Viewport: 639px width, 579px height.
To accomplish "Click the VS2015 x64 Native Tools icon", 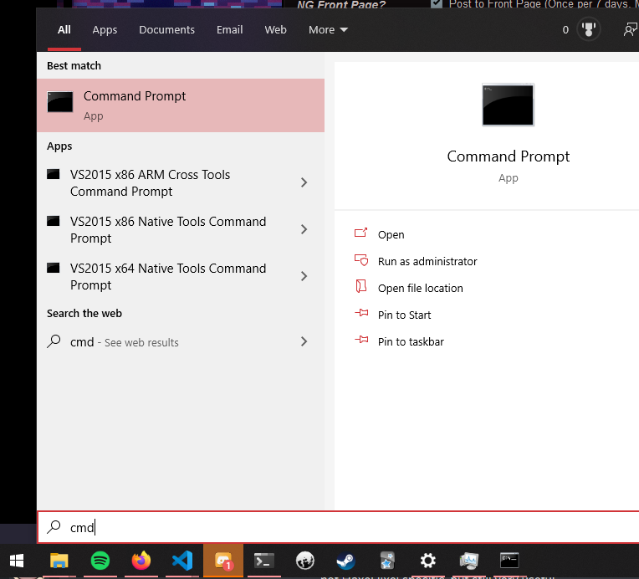I will [x=53, y=269].
